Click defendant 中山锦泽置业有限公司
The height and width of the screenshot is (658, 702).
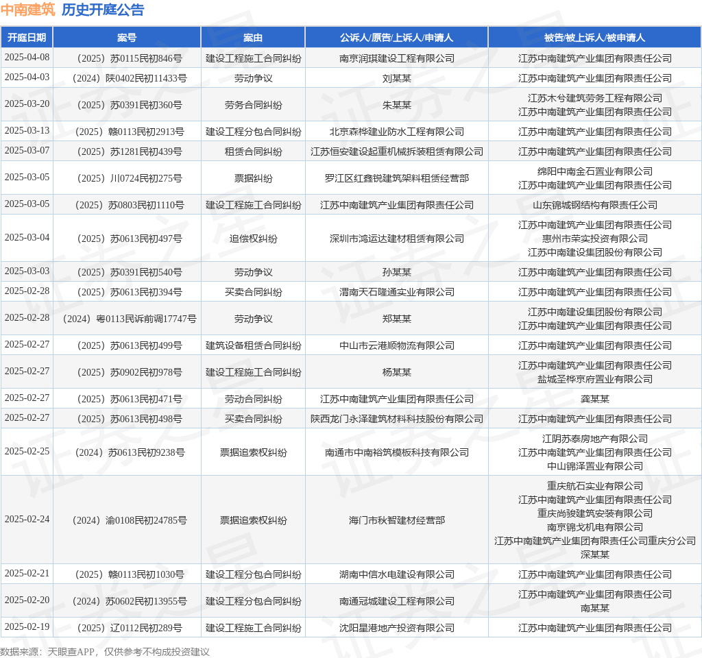tap(594, 465)
